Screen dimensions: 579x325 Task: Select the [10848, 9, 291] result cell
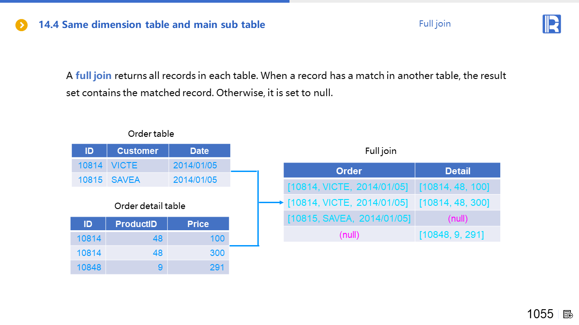[x=451, y=234]
